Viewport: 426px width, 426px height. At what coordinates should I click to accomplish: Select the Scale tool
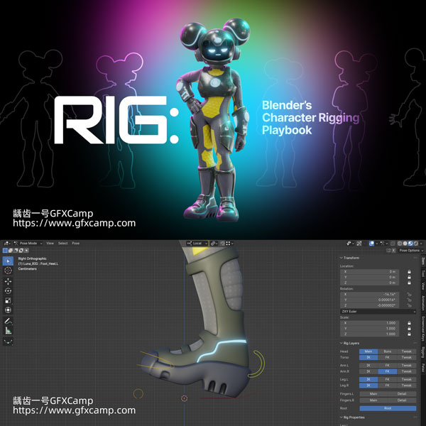(8, 300)
